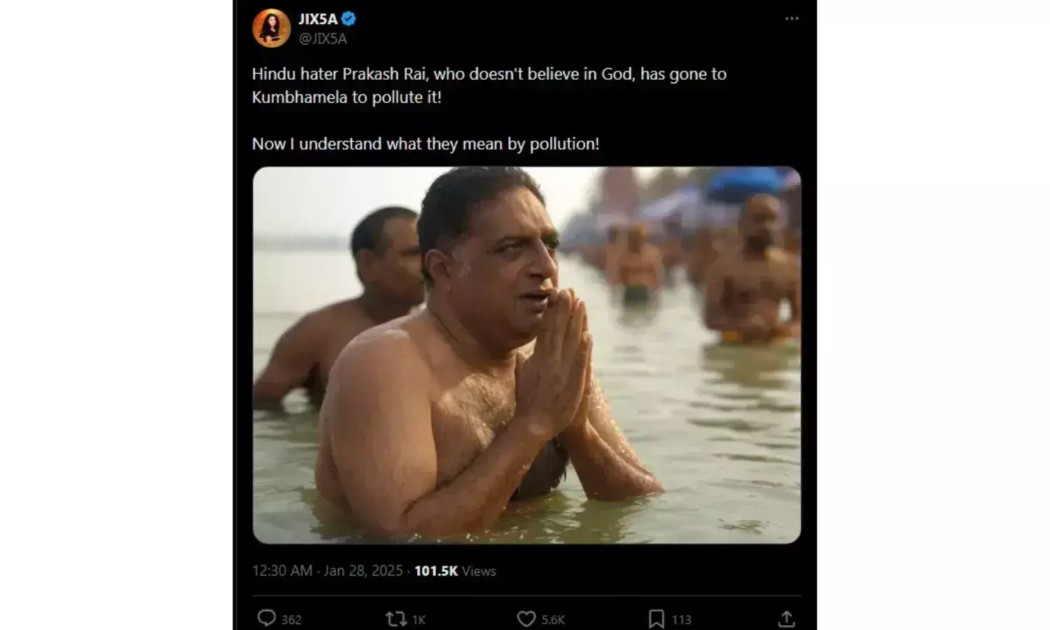Click the Jan 28, 2025 date
1050x630 pixels.
(363, 570)
